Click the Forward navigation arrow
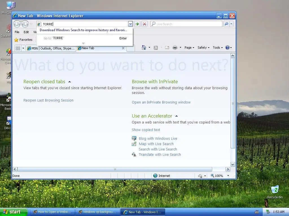 coord(25,24)
